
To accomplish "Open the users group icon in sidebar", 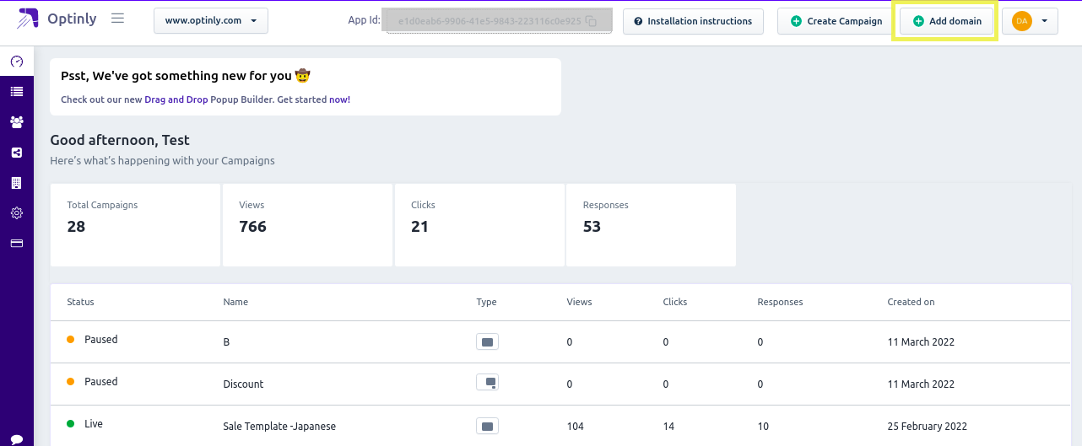I will 17,121.
